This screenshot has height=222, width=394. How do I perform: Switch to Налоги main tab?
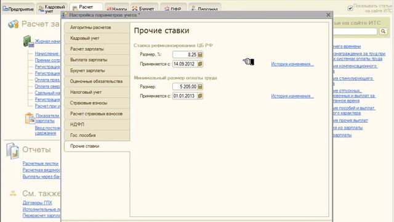(x=116, y=8)
